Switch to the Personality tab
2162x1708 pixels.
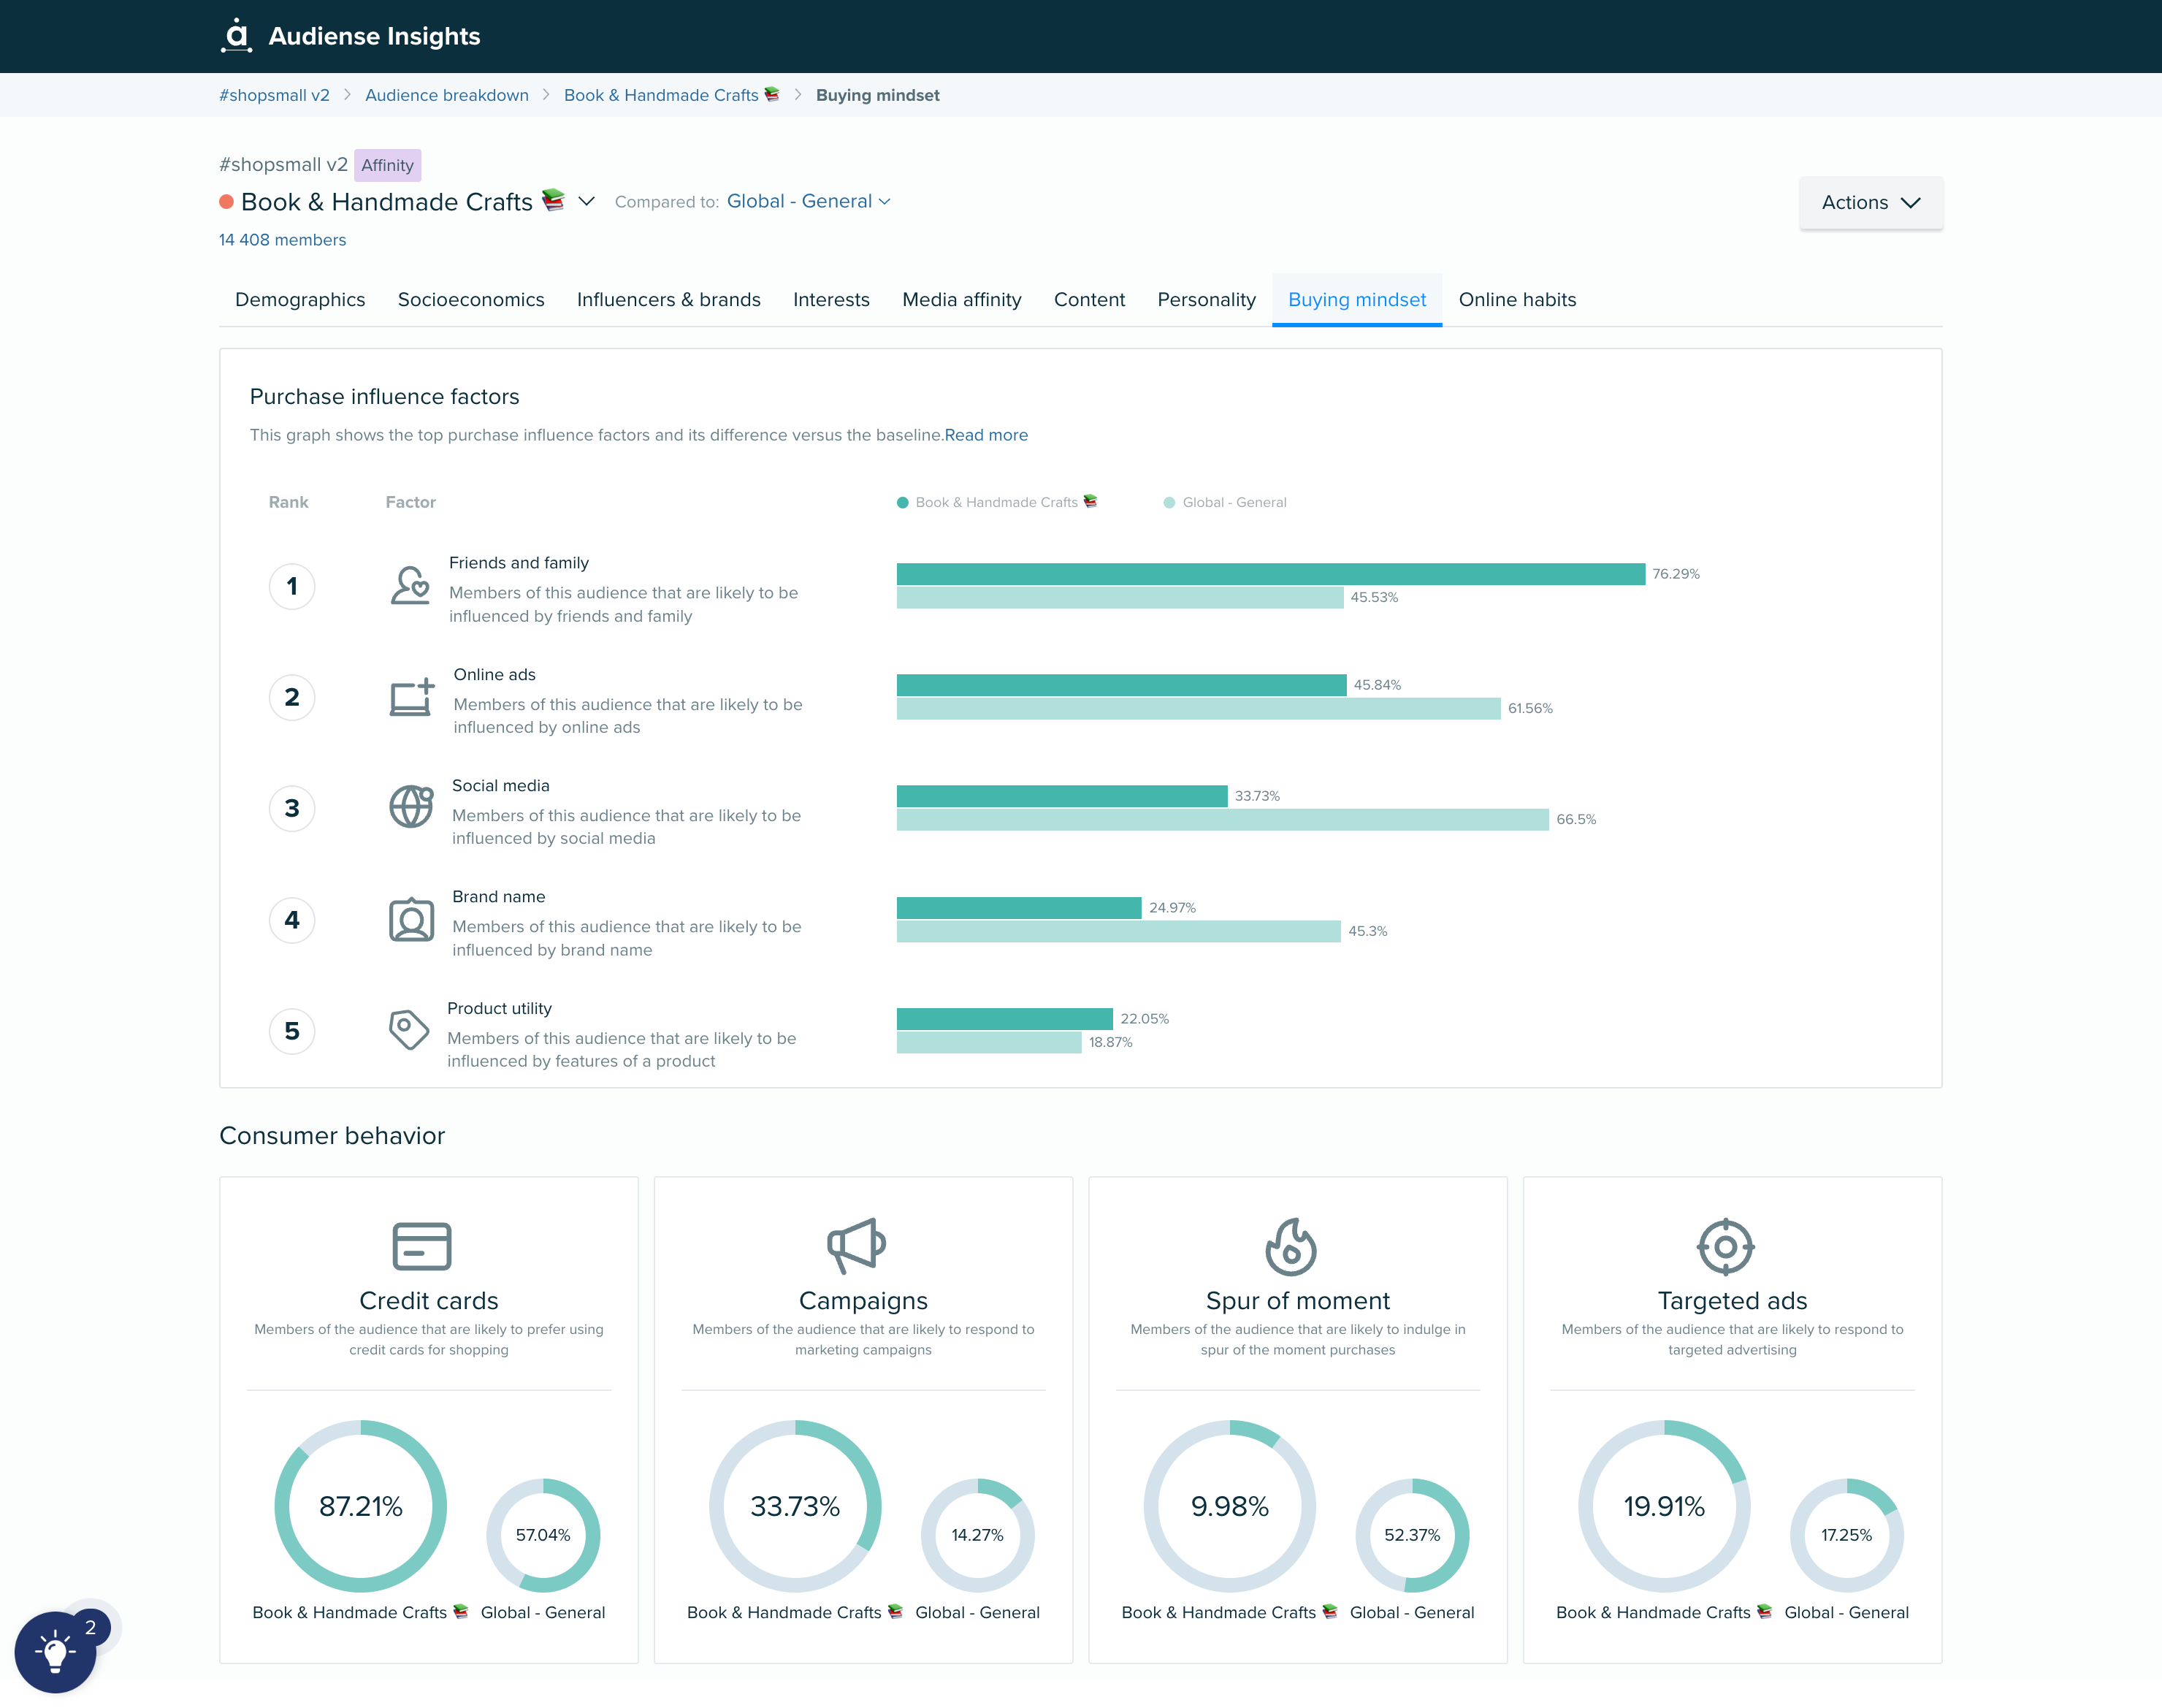[x=1205, y=299]
